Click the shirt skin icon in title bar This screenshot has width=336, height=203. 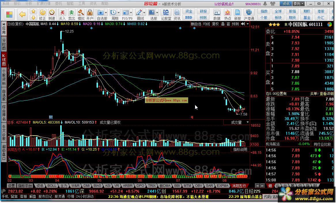(273, 4)
